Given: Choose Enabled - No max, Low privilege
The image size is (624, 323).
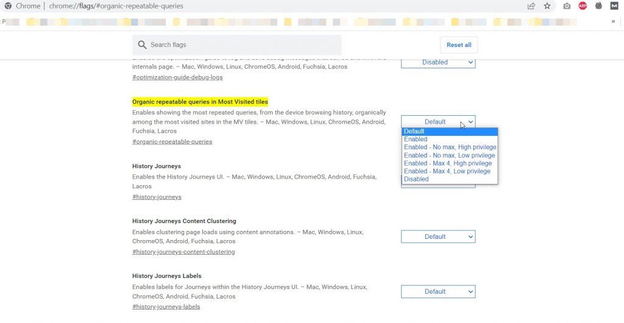Looking at the screenshot, I should click(x=450, y=155).
